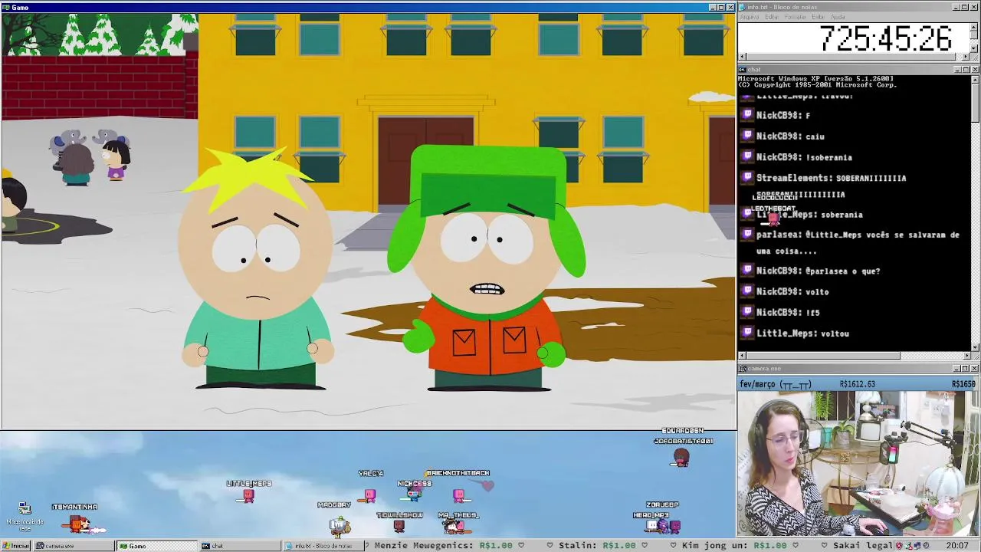Click chat horizontal scrollbar right arrow
The height and width of the screenshot is (552, 981).
[x=966, y=356]
